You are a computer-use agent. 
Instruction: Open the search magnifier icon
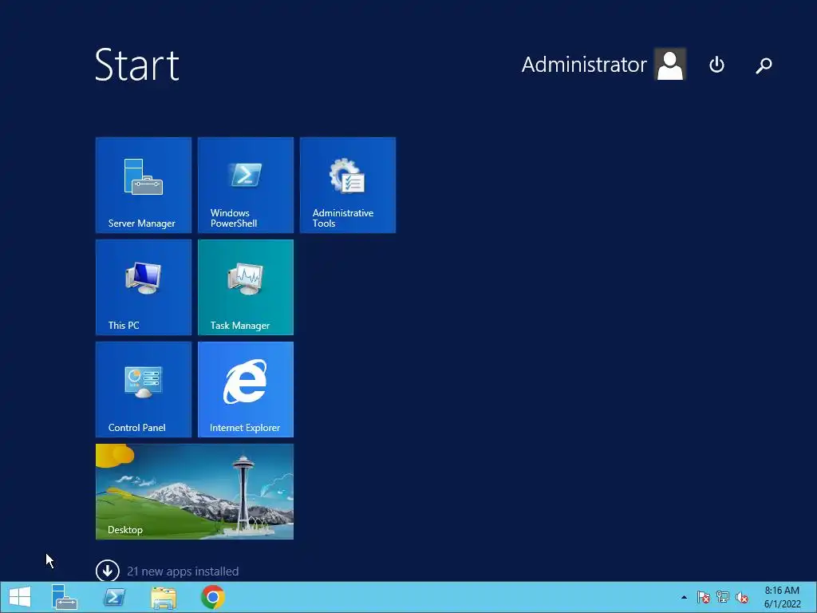[x=764, y=65]
